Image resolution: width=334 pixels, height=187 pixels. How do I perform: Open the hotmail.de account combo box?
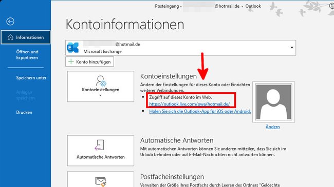pos(180,48)
